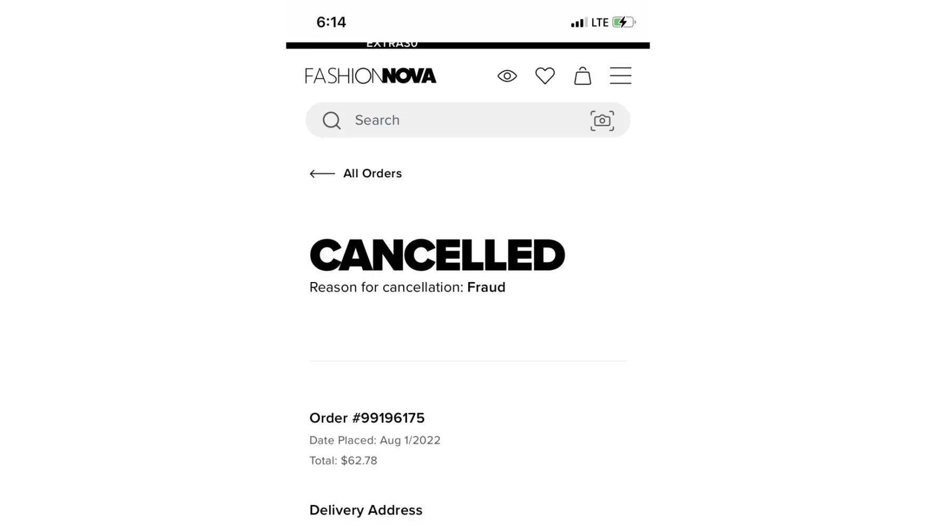
Task: Tap the EXTRA30 promo banner
Action: pos(392,45)
